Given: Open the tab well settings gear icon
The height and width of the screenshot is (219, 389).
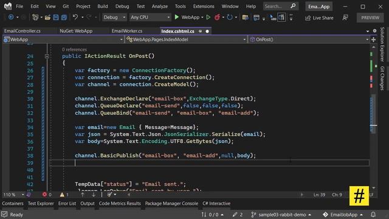Looking at the screenshot, I should (374, 31).
